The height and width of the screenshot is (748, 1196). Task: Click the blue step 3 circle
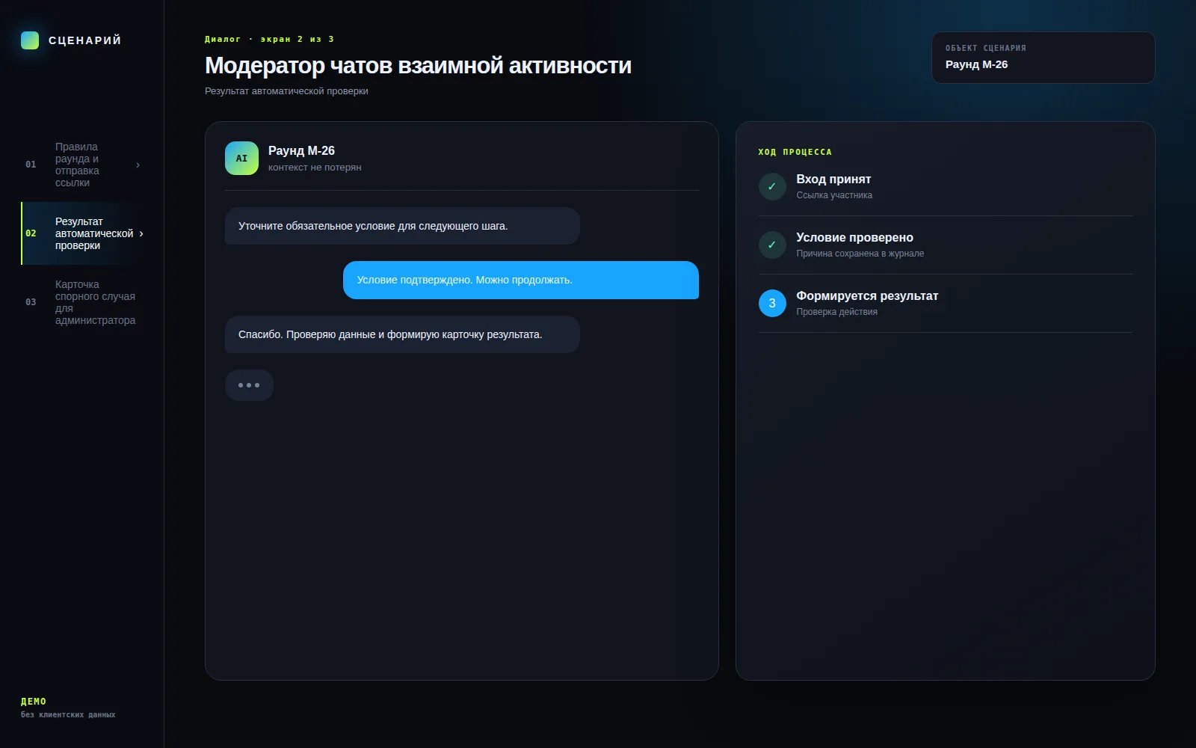[x=772, y=303]
